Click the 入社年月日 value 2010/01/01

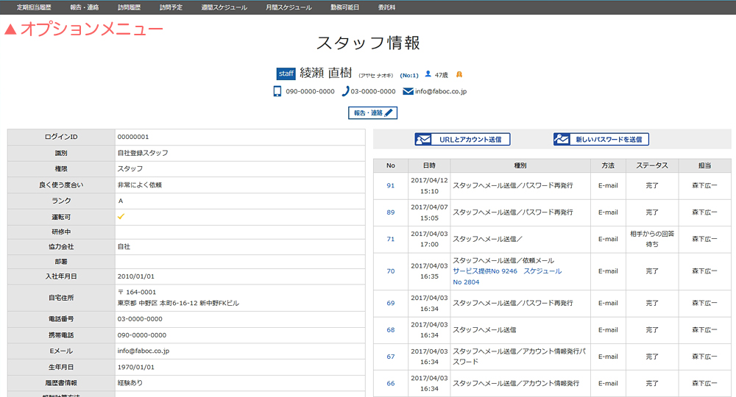pos(135,276)
